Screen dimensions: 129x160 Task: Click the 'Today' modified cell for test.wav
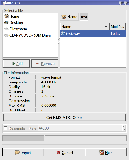pyautogui.click(x=115, y=33)
